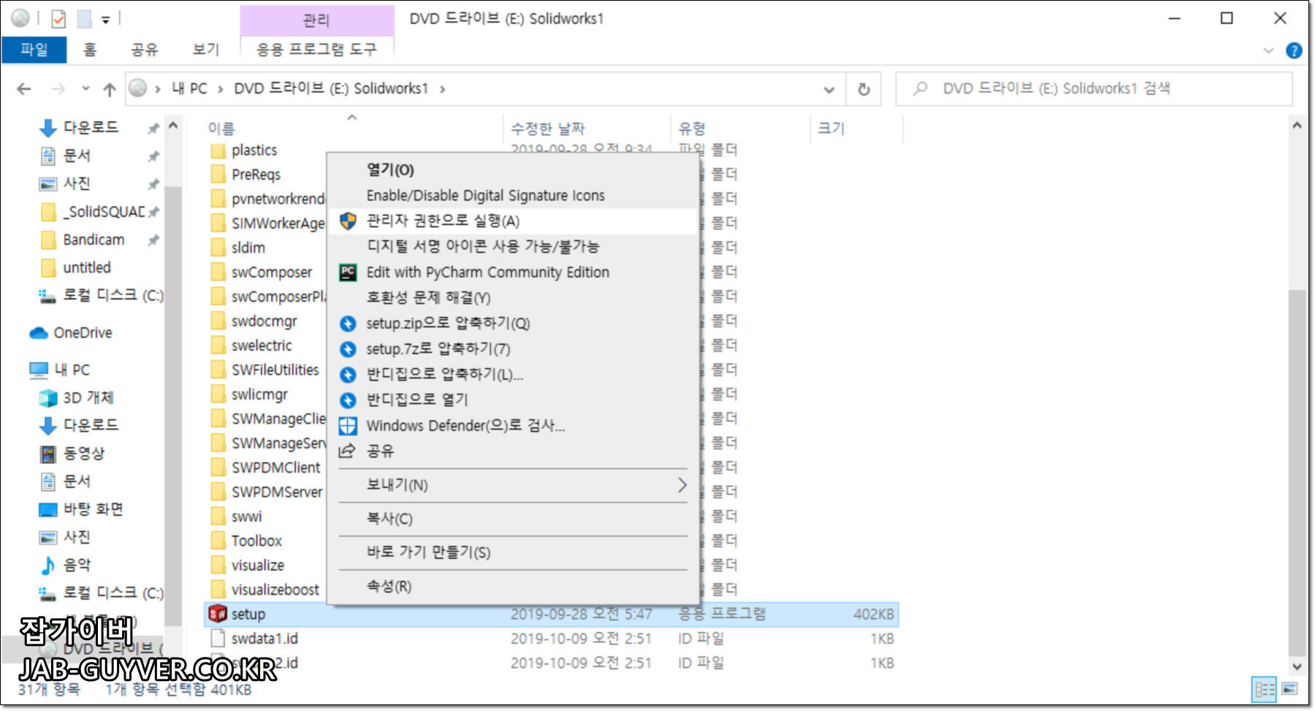Screen dimensions: 1315x711
Task: Choose 디지털 서명 아이콘 사용 가능/불가능
Action: [x=513, y=246]
